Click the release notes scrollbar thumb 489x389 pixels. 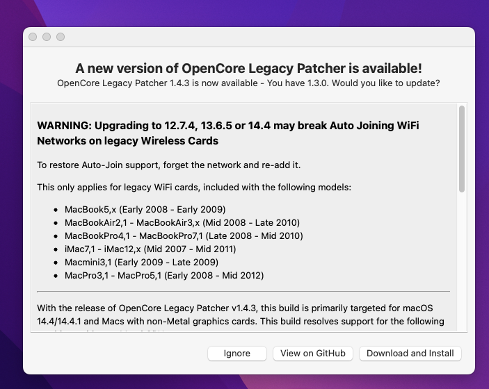pyautogui.click(x=461, y=149)
